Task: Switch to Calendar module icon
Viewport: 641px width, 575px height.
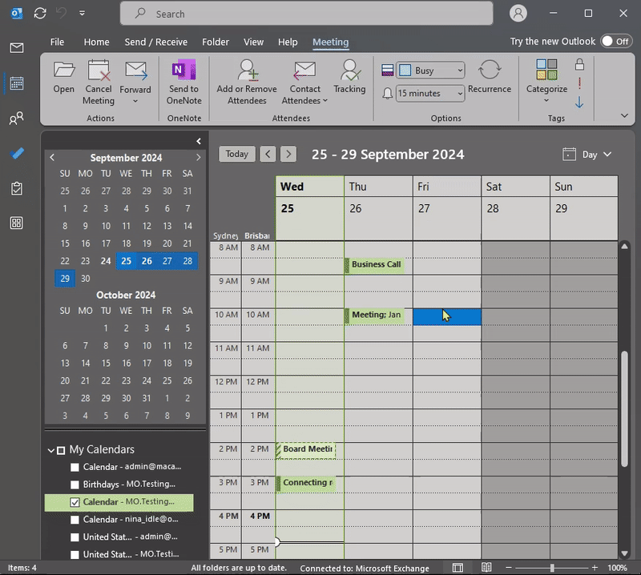Action: click(x=17, y=83)
